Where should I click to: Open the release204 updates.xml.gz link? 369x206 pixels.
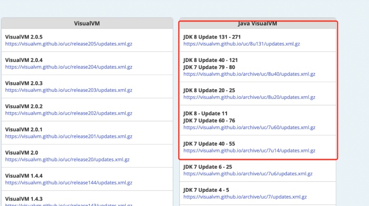(x=69, y=67)
